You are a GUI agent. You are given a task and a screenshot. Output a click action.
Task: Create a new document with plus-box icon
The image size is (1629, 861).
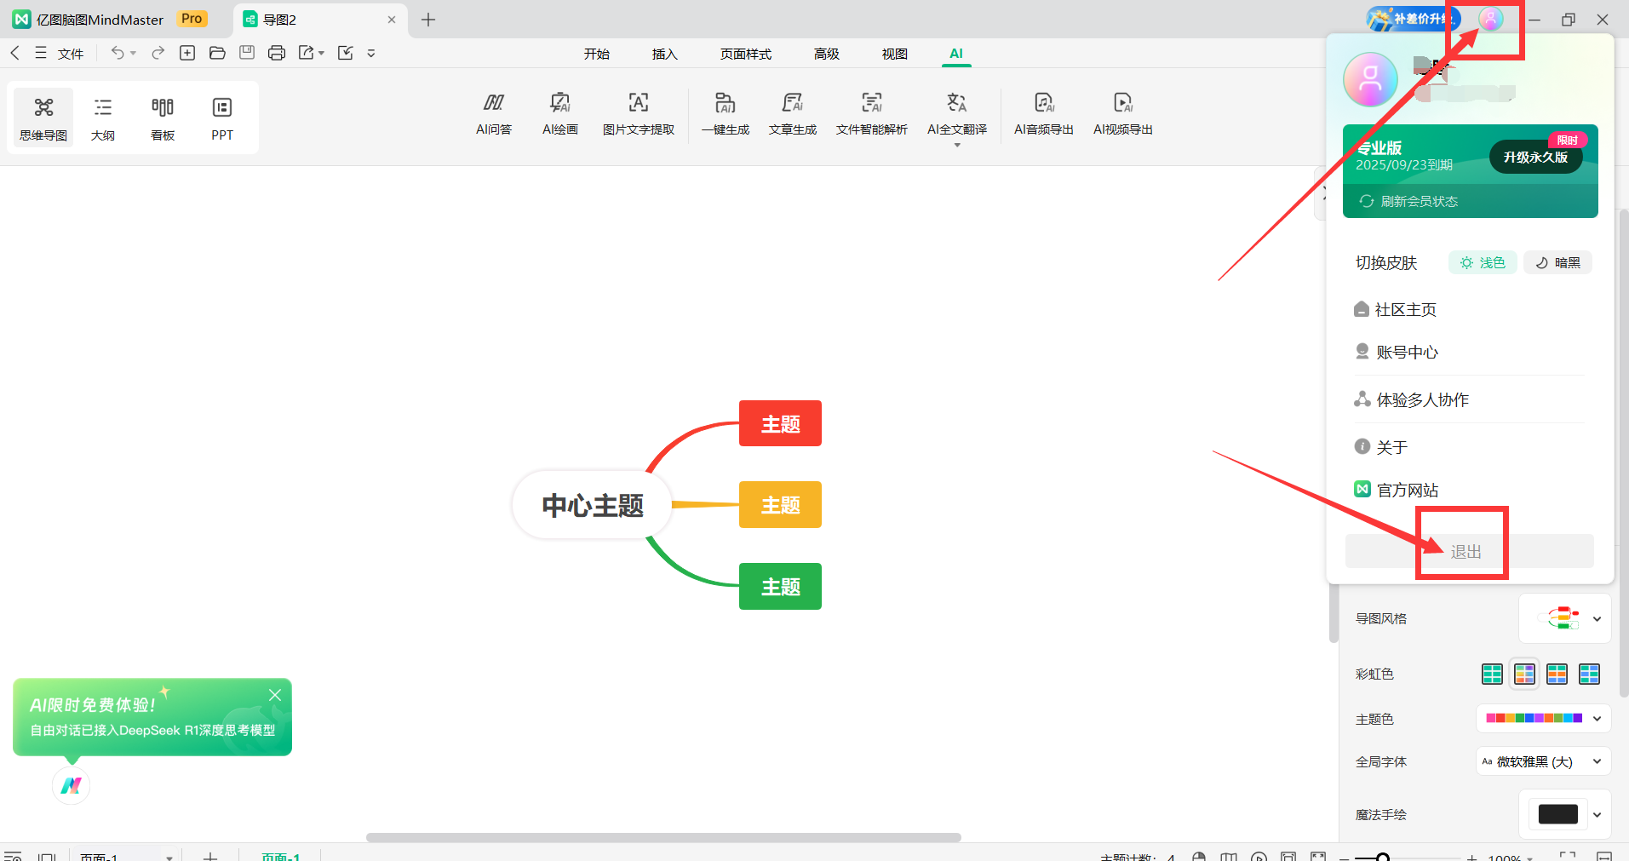click(x=187, y=53)
